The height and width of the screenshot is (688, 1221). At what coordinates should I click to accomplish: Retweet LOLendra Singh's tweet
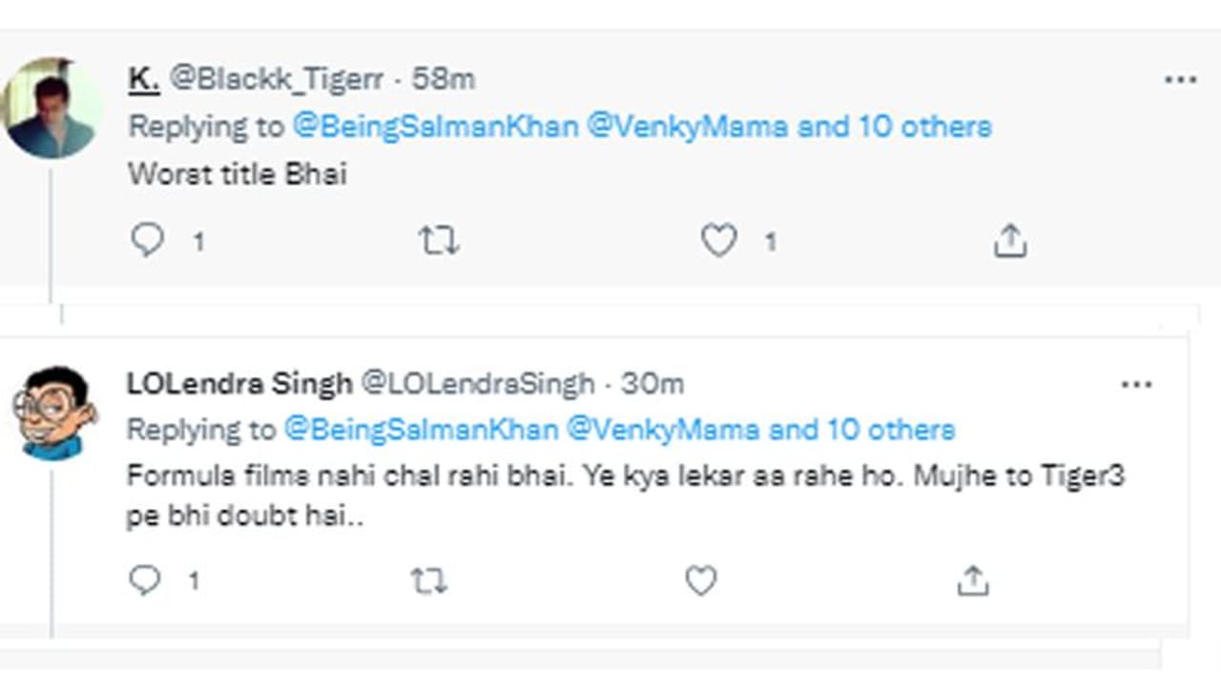tap(428, 580)
